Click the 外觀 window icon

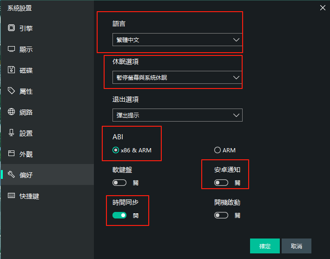11,153
